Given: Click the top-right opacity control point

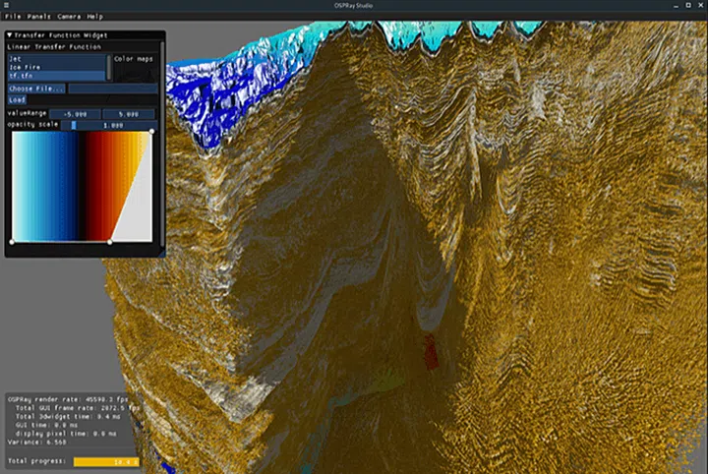Looking at the screenshot, I should pos(151,132).
